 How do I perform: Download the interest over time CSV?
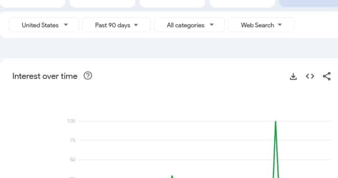click(x=293, y=76)
